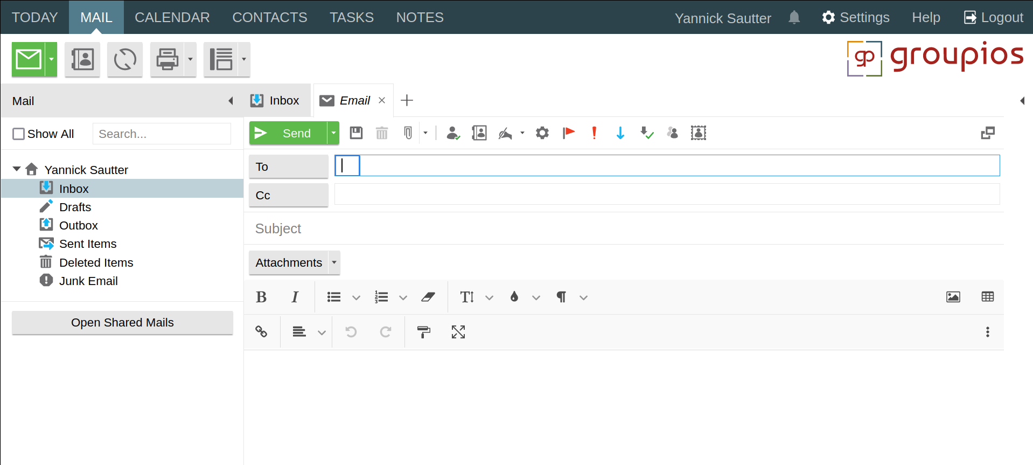The height and width of the screenshot is (465, 1033).
Task: Click the signature pen icon
Action: click(x=505, y=133)
